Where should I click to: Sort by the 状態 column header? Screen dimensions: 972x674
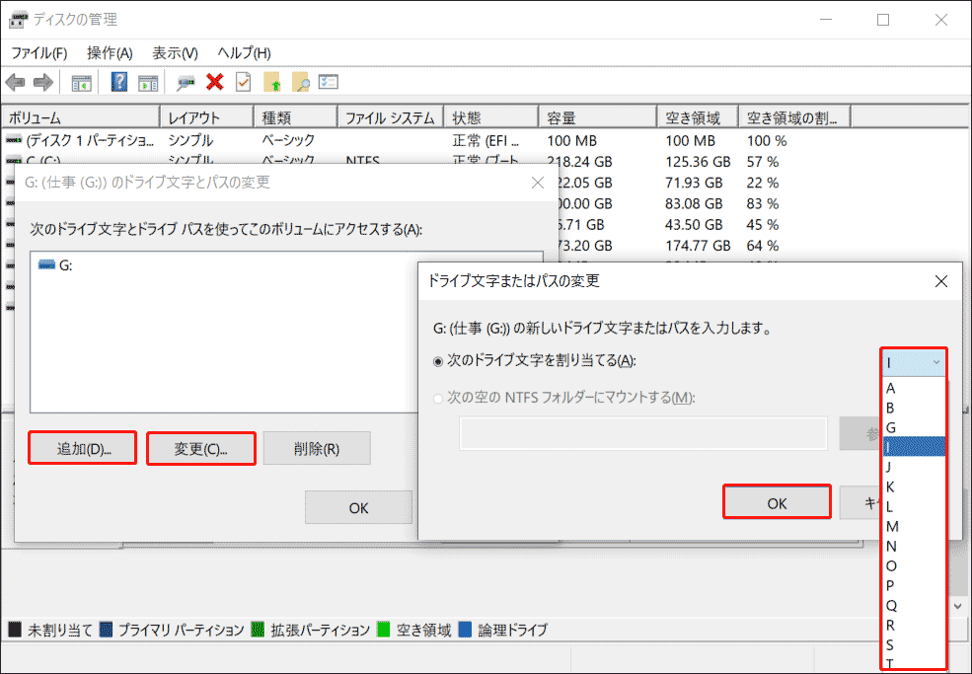pyautogui.click(x=491, y=117)
